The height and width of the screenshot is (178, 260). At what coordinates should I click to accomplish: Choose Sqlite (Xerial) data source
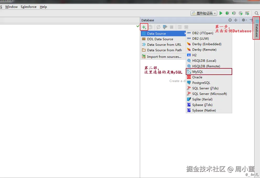click(x=209, y=99)
